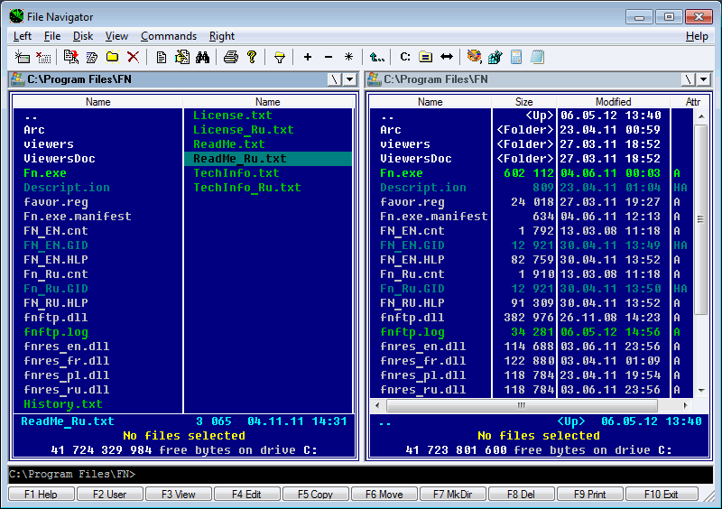Screen dimensions: 722x509
Task: Open the notepad toolbar icon
Action: pyautogui.click(x=537, y=57)
